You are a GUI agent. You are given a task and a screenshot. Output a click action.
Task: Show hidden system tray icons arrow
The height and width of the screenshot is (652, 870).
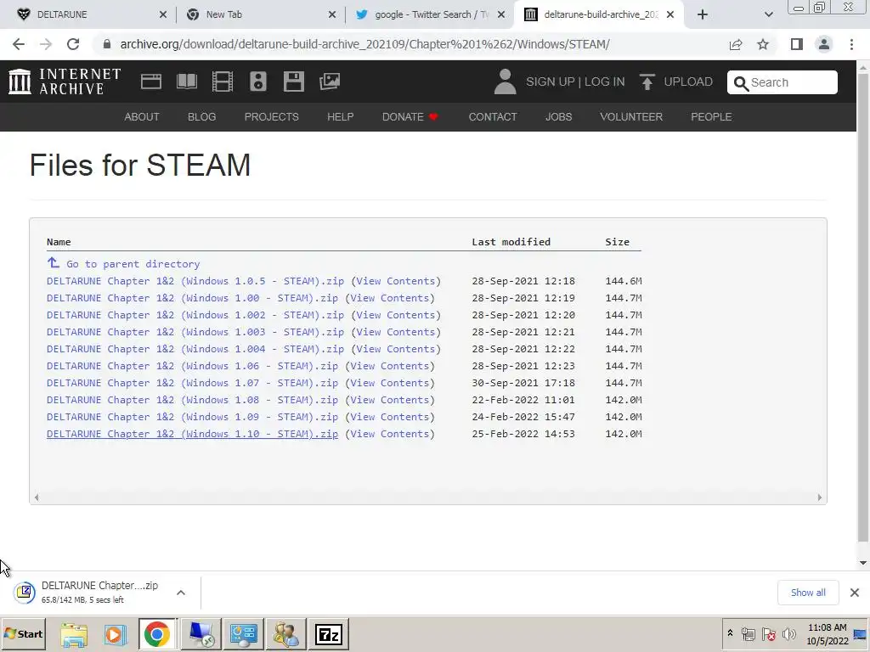click(x=730, y=633)
